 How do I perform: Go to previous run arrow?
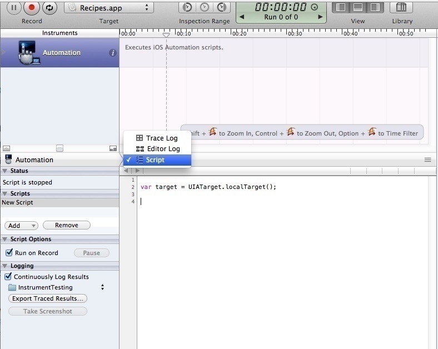click(242, 17)
